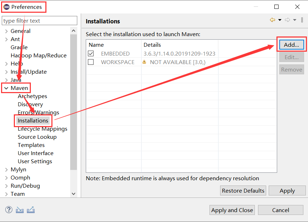This screenshot has height=222, width=308.
Task: Click the type filter text field
Action: 39,21
